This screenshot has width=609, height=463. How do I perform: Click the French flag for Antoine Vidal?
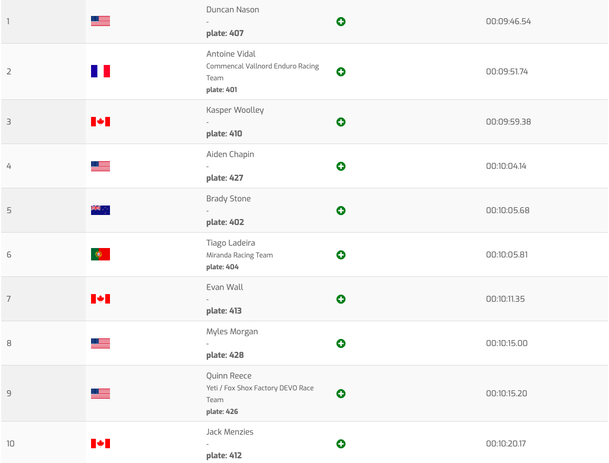tap(101, 71)
